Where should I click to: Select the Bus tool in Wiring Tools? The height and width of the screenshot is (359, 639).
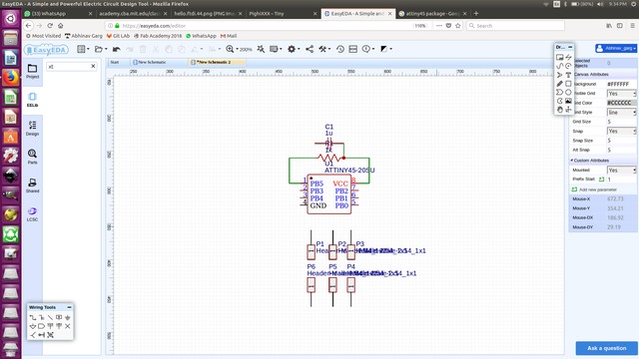42,317
